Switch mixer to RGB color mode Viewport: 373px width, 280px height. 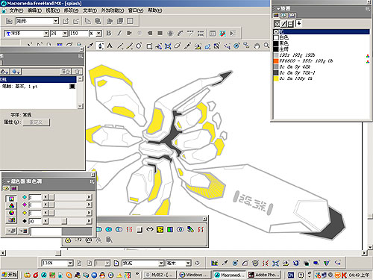click(x=11, y=205)
